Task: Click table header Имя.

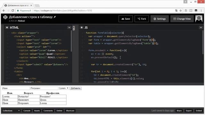Action: pyautogui.click(x=10, y=93)
